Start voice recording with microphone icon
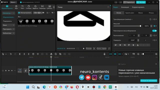 (104, 54)
